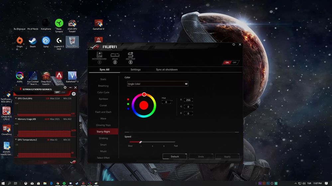Select the Static lighting effect
Image resolution: width=332 pixels, height=186 pixels.
point(103,79)
